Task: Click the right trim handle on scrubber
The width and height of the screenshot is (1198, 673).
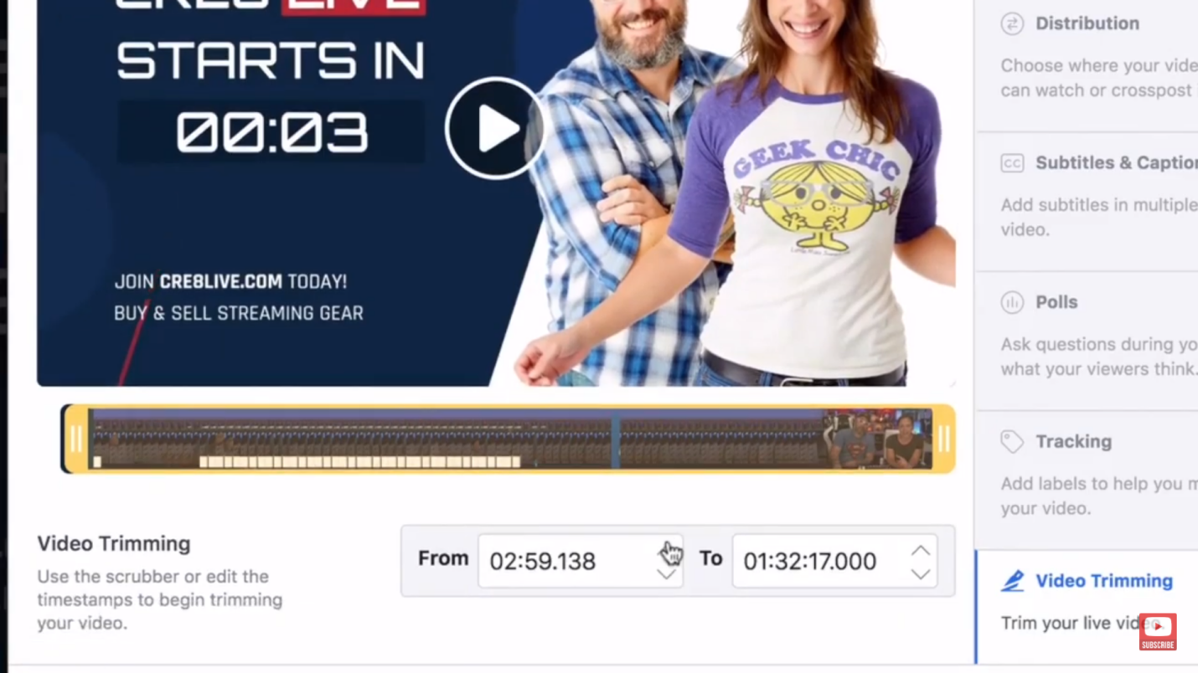Action: 943,439
